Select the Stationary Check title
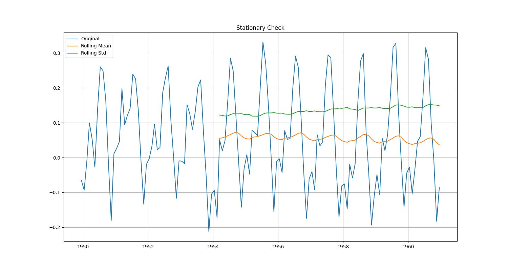The height and width of the screenshot is (271, 508). pyautogui.click(x=260, y=28)
